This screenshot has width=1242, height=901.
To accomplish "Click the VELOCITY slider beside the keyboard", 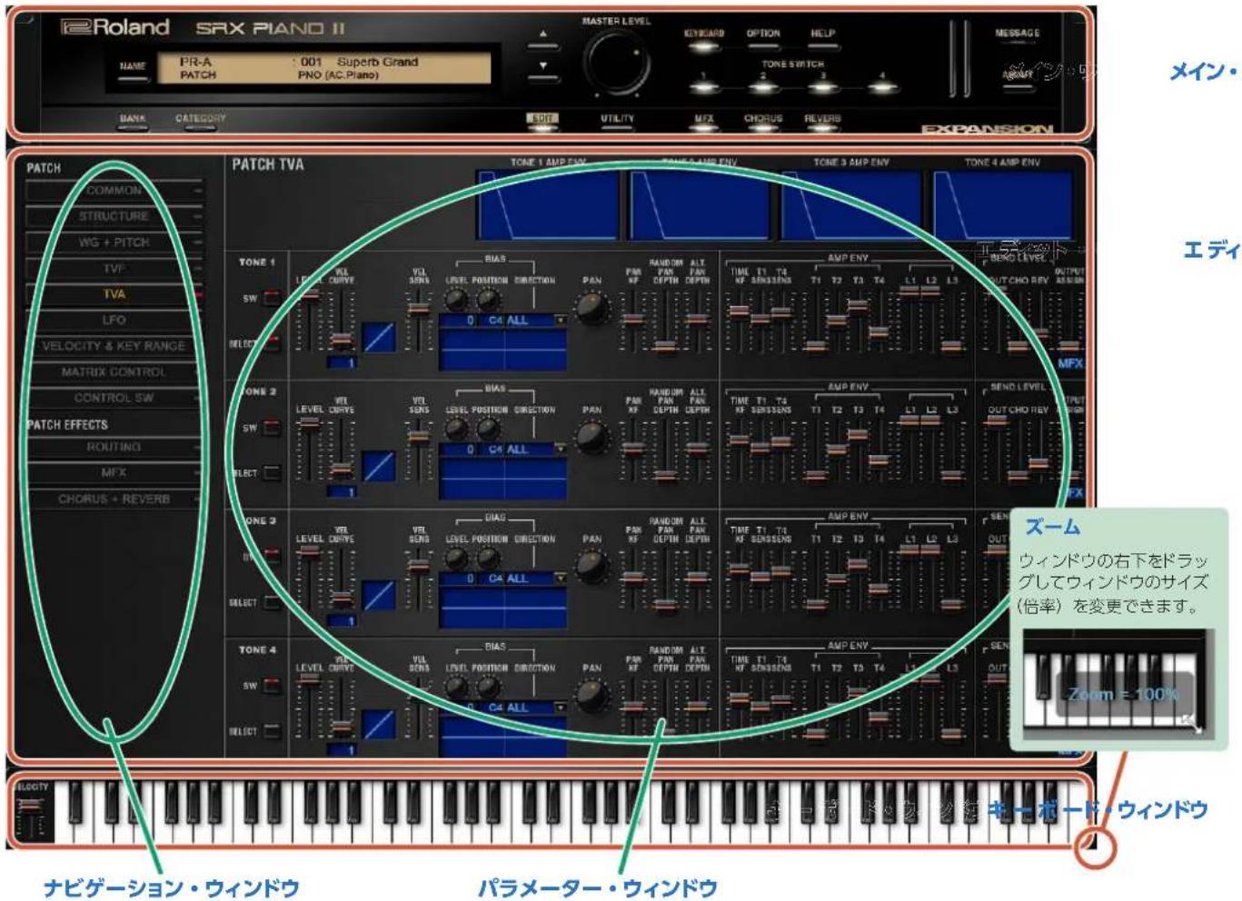I will [x=32, y=815].
